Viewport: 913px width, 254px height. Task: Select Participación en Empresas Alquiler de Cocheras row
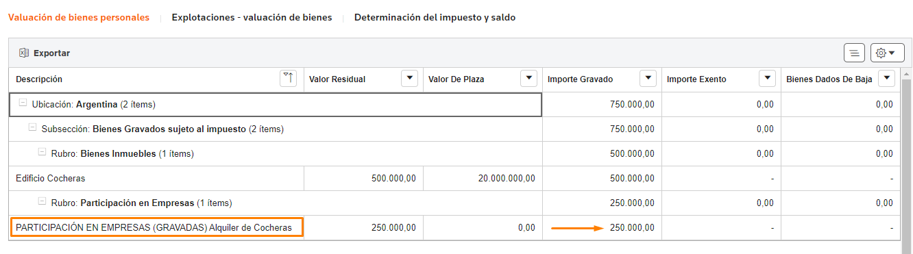(455, 227)
